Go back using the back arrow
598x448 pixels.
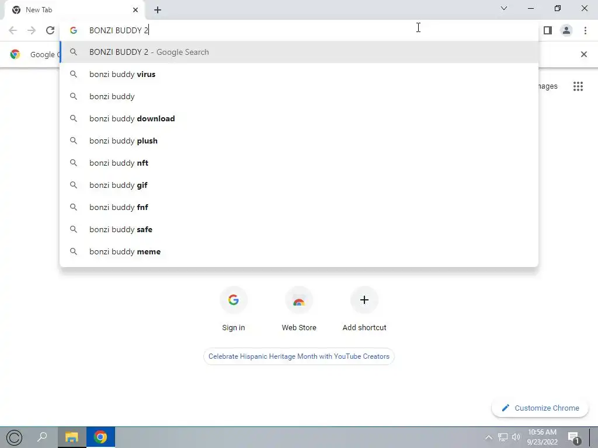coord(13,30)
